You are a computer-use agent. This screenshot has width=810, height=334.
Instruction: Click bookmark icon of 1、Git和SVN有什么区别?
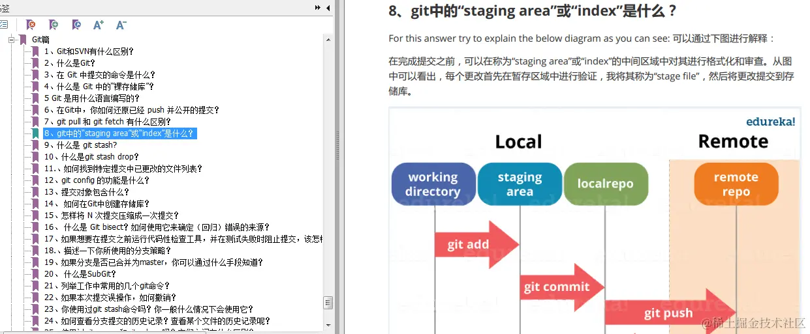coord(35,51)
